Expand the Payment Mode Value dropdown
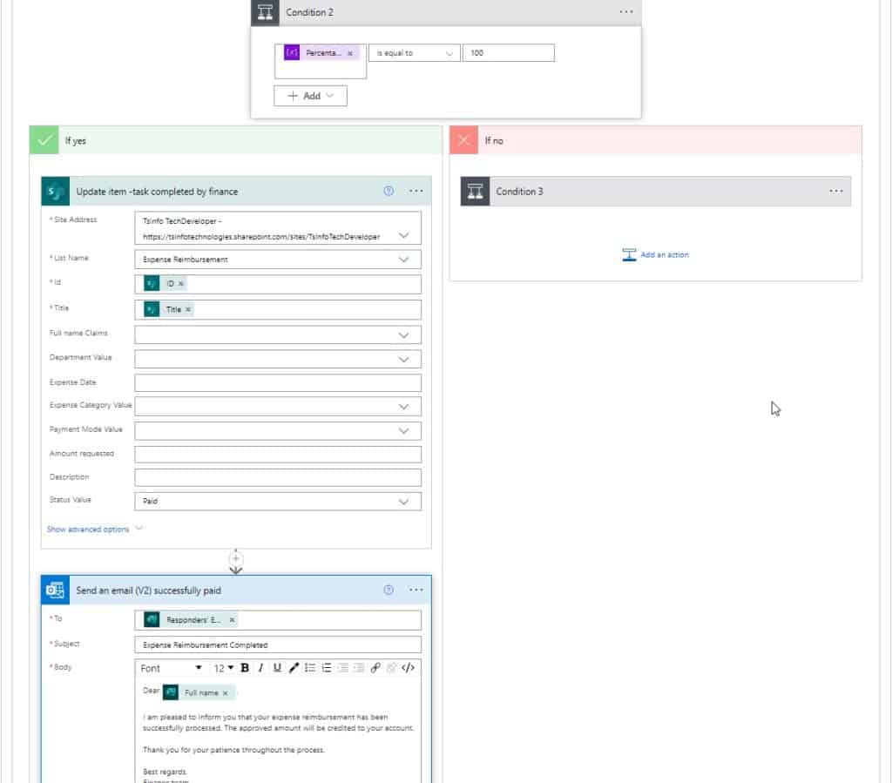This screenshot has height=783, width=892. click(403, 430)
